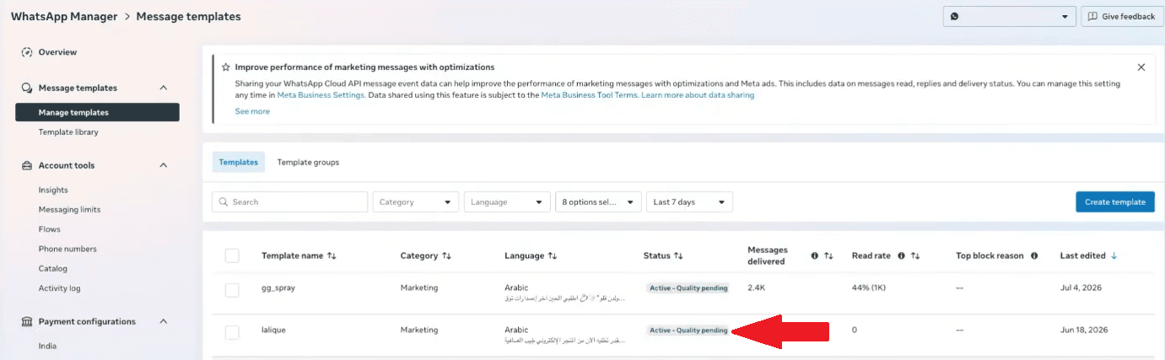The width and height of the screenshot is (1165, 360).
Task: Click the Payment configurations bank icon
Action: click(x=27, y=321)
